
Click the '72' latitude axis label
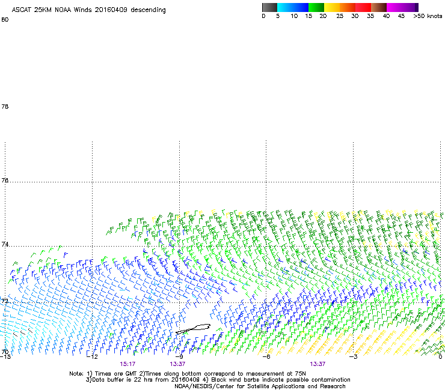5,301
